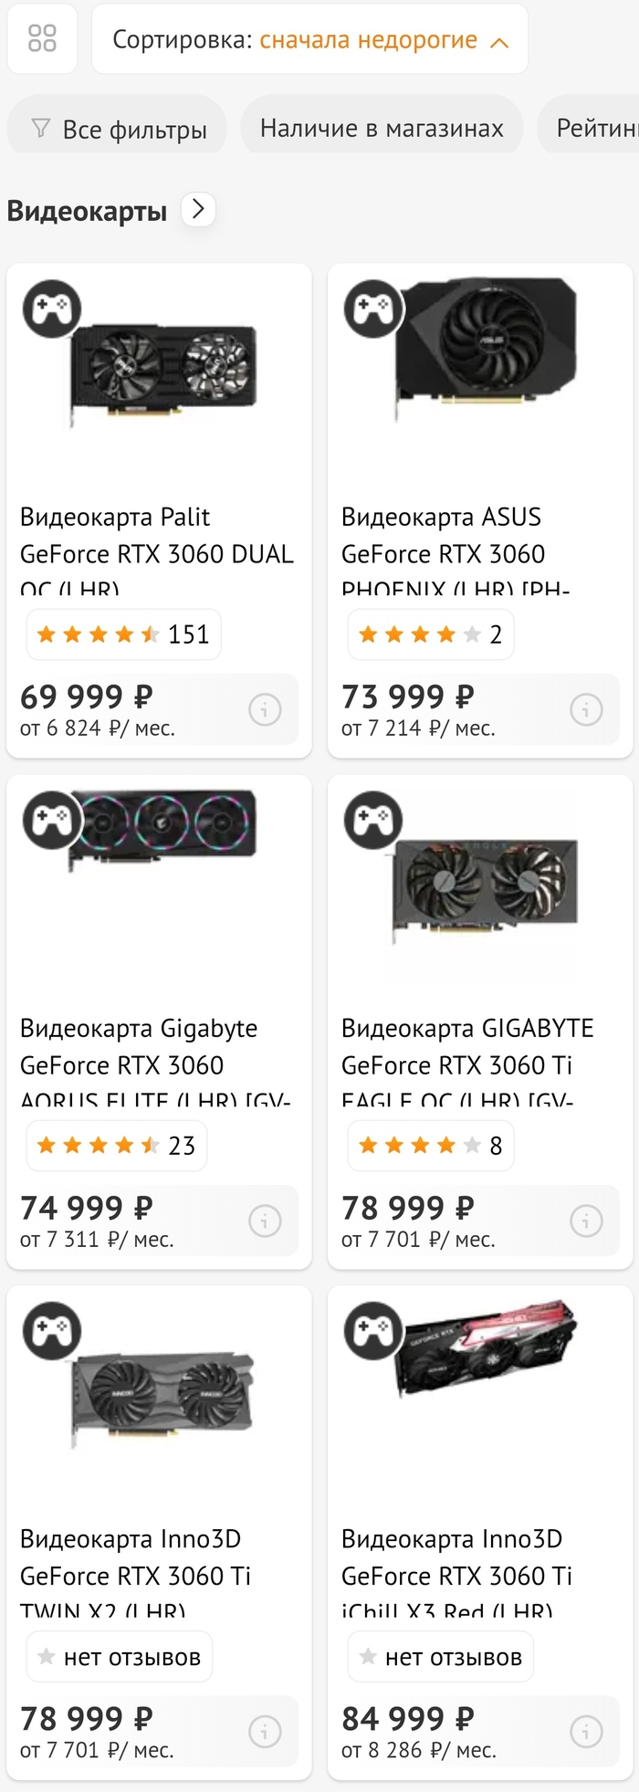The image size is (639, 1792).
Task: Toggle "Наличие в магазинах" filter chip
Action: pos(382,129)
